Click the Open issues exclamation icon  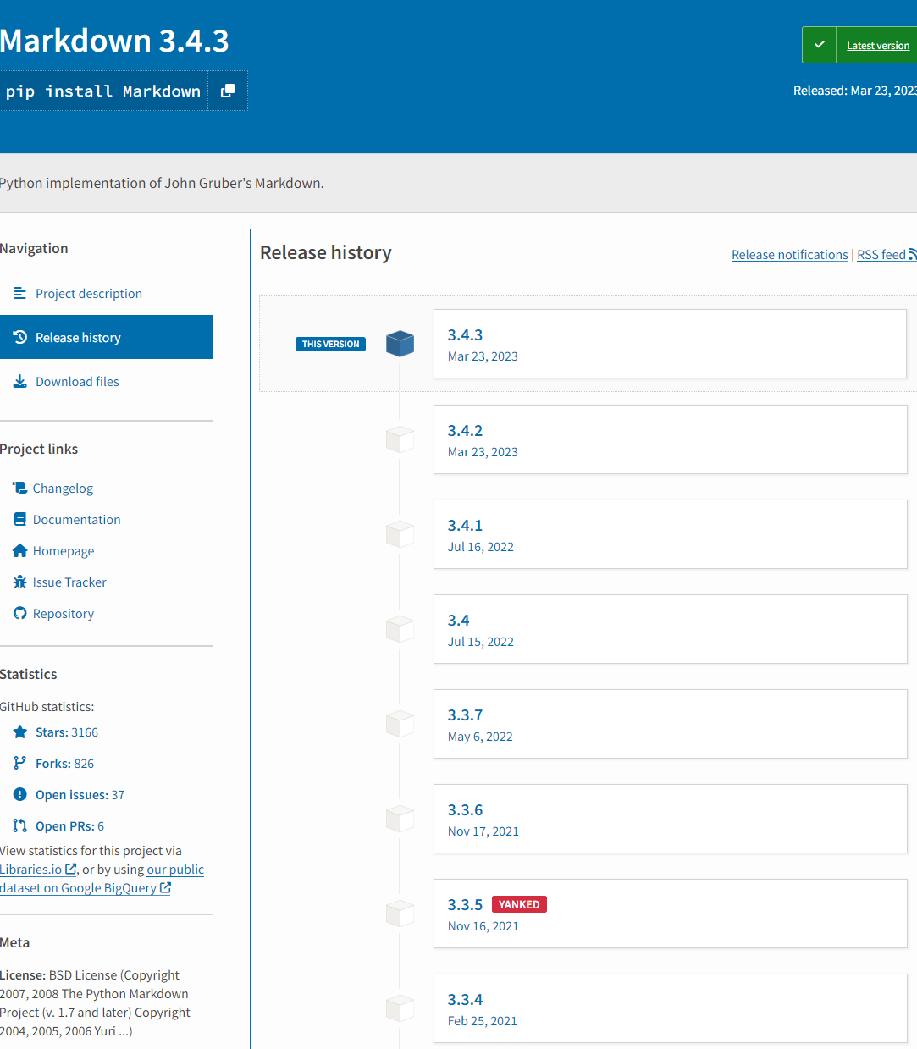tap(20, 794)
